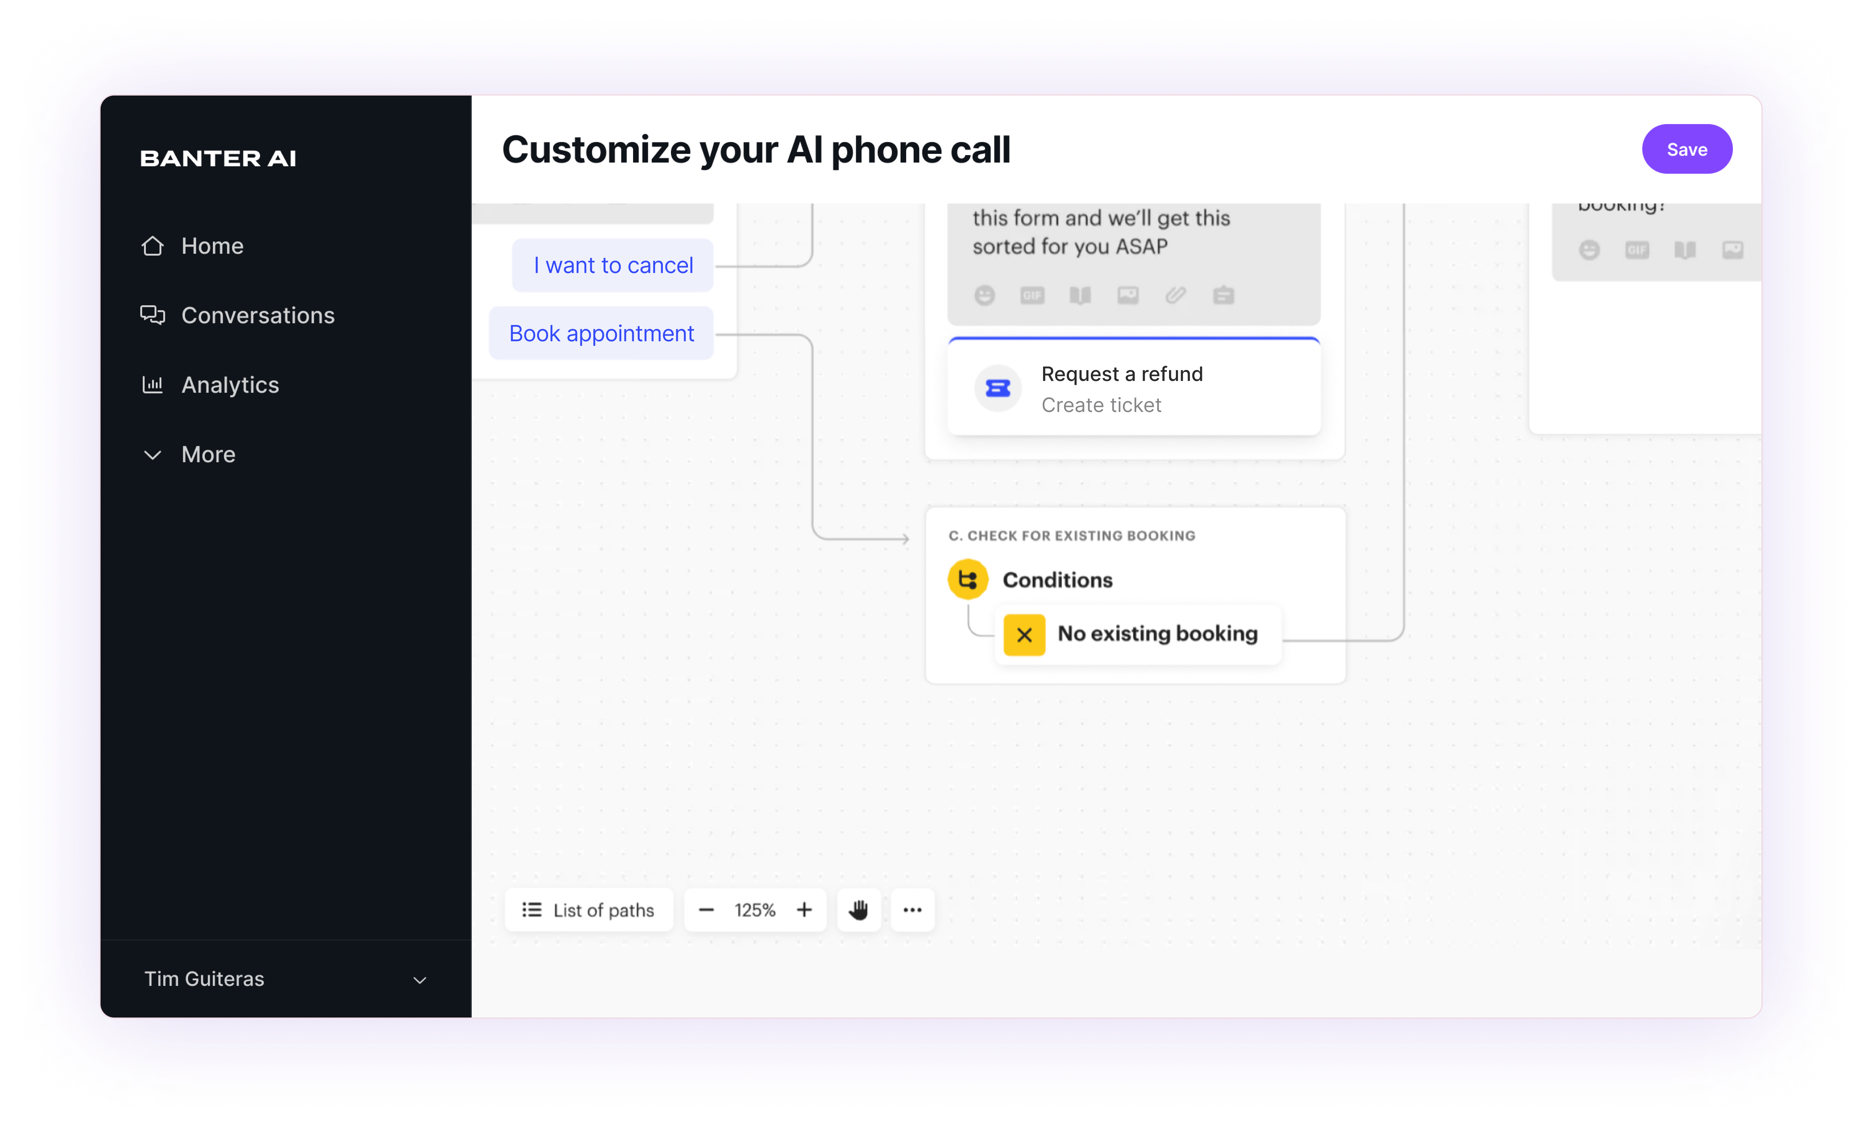Zoom out with the minus button

click(707, 910)
